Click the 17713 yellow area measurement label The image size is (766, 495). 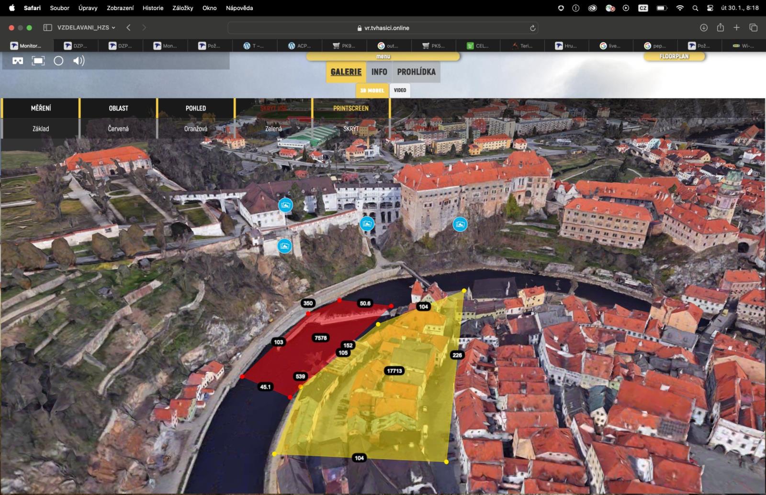(394, 371)
